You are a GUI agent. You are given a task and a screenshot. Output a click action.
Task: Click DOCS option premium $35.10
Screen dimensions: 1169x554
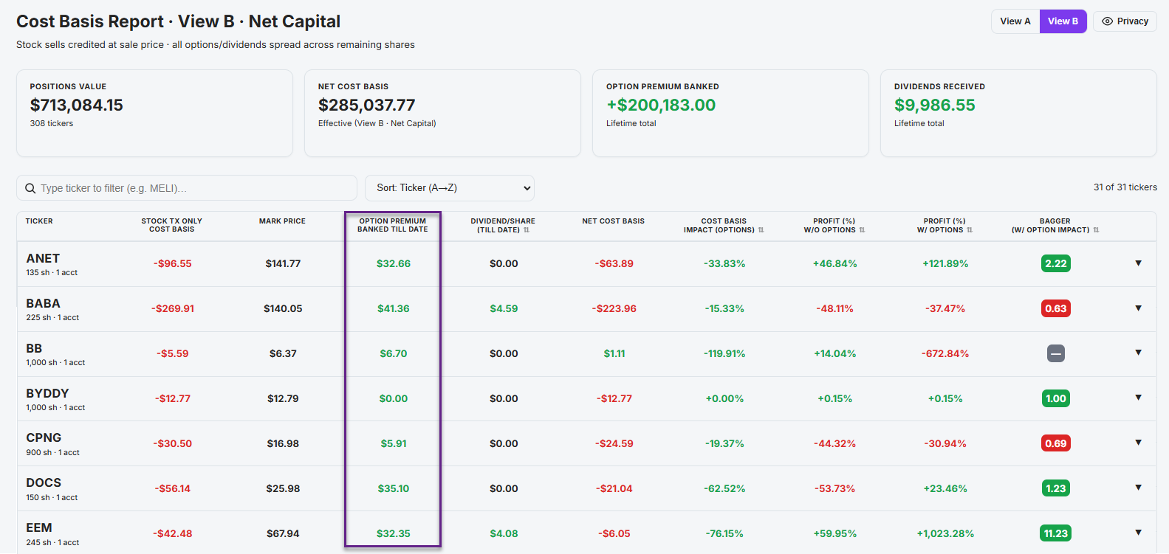(394, 488)
